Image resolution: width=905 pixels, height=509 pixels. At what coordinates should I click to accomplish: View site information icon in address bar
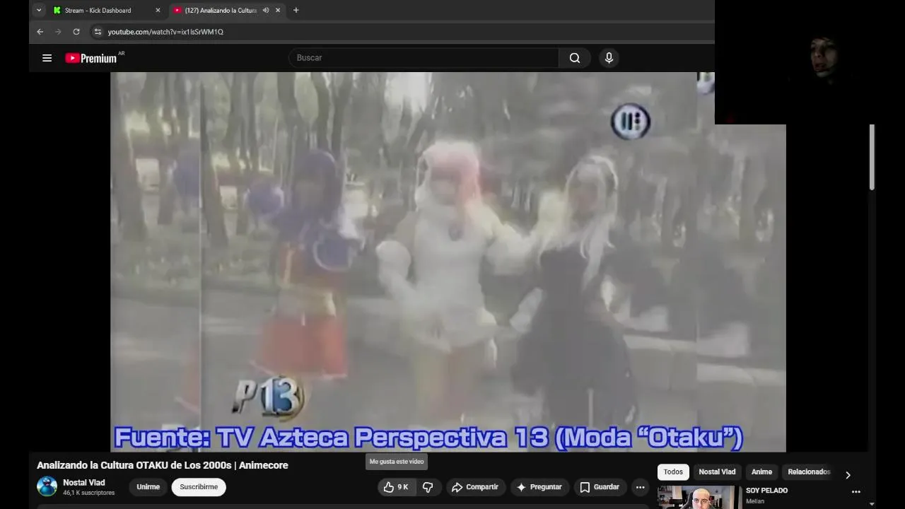pyautogui.click(x=98, y=32)
